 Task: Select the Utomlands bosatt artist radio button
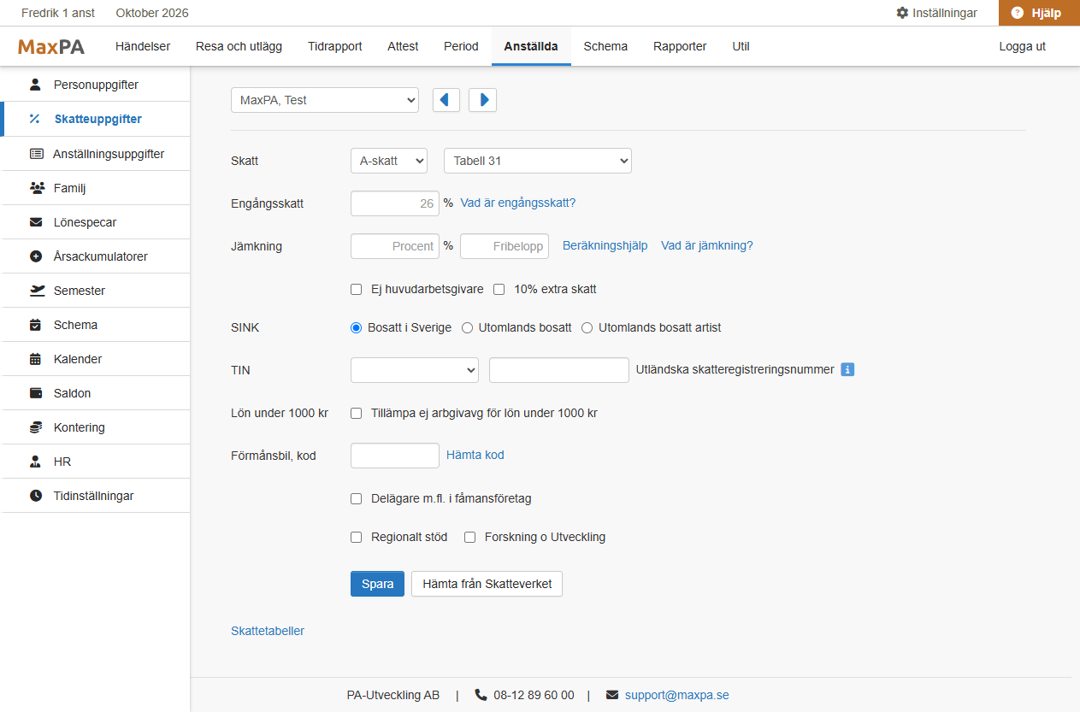tap(587, 328)
